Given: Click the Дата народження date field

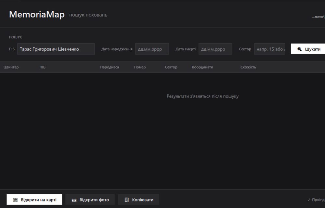Looking at the screenshot, I should coord(152,49).
